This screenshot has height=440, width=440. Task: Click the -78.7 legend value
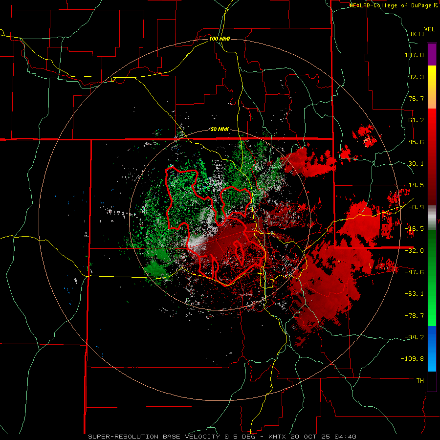[414, 316]
